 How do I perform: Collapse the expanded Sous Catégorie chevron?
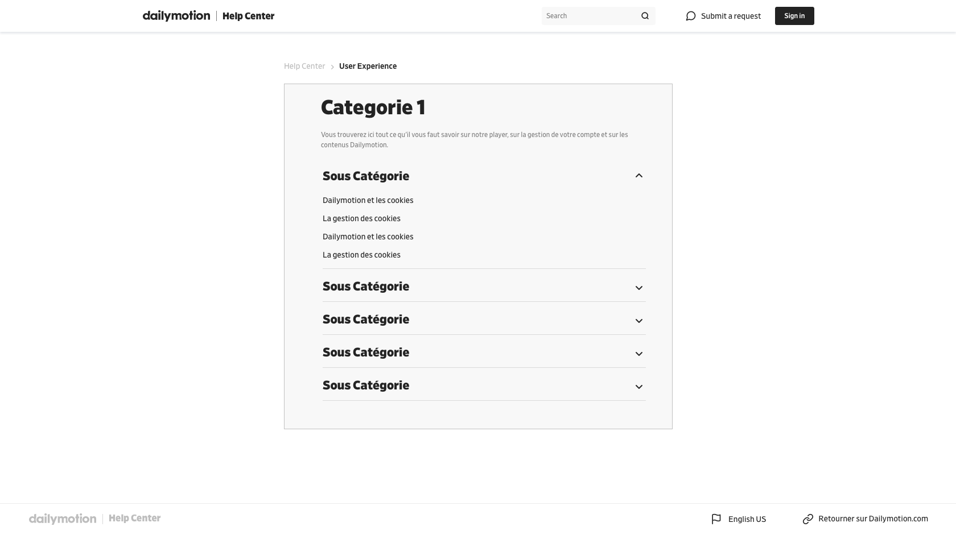pos(639,176)
